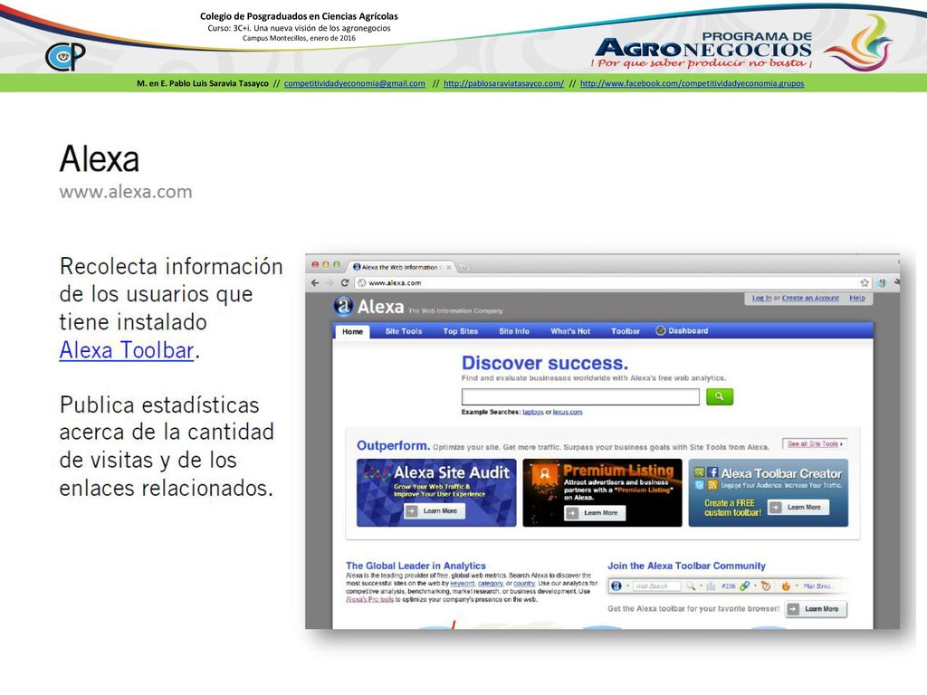Open the Site Info menu

coord(514,331)
